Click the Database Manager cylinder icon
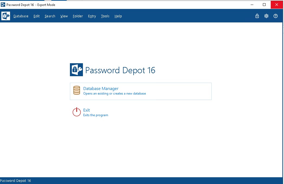Image resolution: width=284 pixels, height=184 pixels. coord(77,90)
